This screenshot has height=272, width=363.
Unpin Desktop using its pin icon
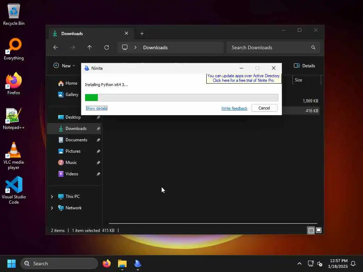click(99, 117)
